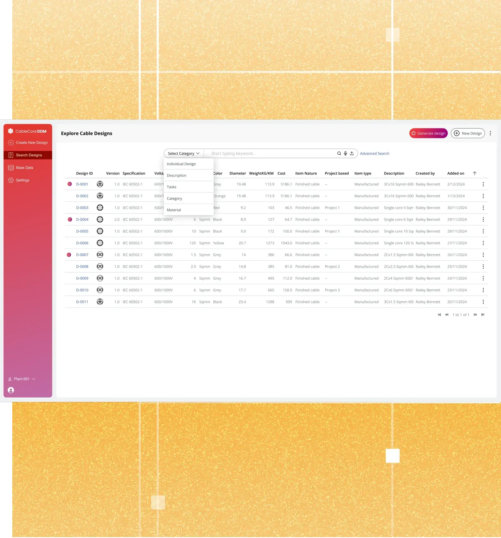Open page options kebab beside New Design
Screen dimensions: 501x538
pyautogui.click(x=490, y=133)
